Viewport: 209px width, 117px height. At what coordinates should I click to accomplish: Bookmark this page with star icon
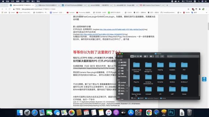point(188,9)
